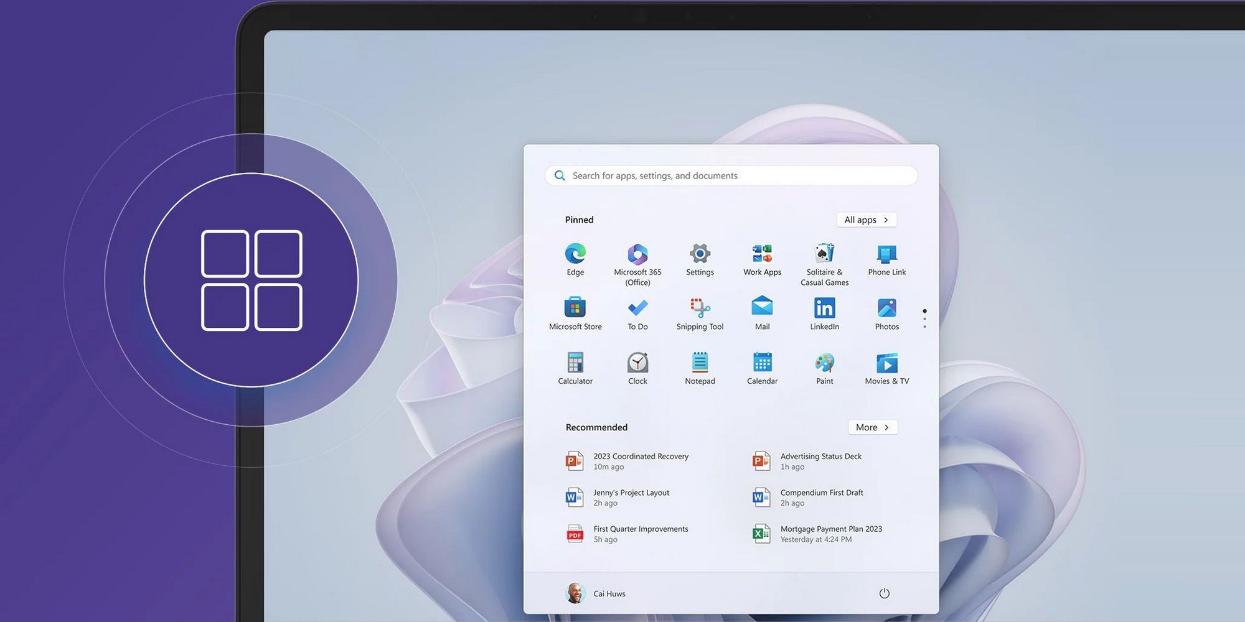Open Cai Huws user account menu
The height and width of the screenshot is (622, 1245).
596,593
